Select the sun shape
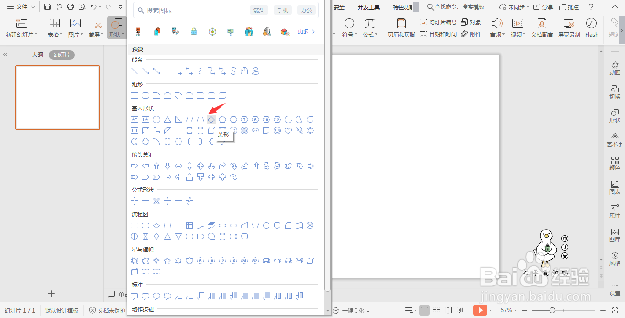The height and width of the screenshot is (318, 625). (x=310, y=131)
